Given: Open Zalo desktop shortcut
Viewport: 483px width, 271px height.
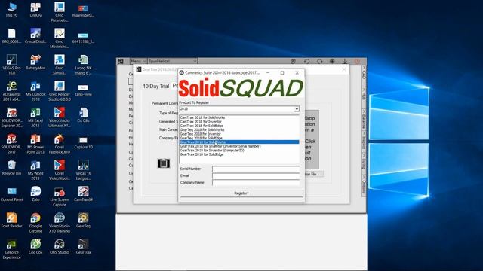Looking at the screenshot, I should tap(35, 194).
